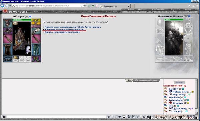Click the running figure icon in chat bar
This screenshot has height=121, width=200.
(x=129, y=117)
